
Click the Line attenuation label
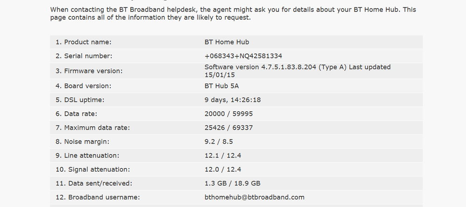point(87,156)
